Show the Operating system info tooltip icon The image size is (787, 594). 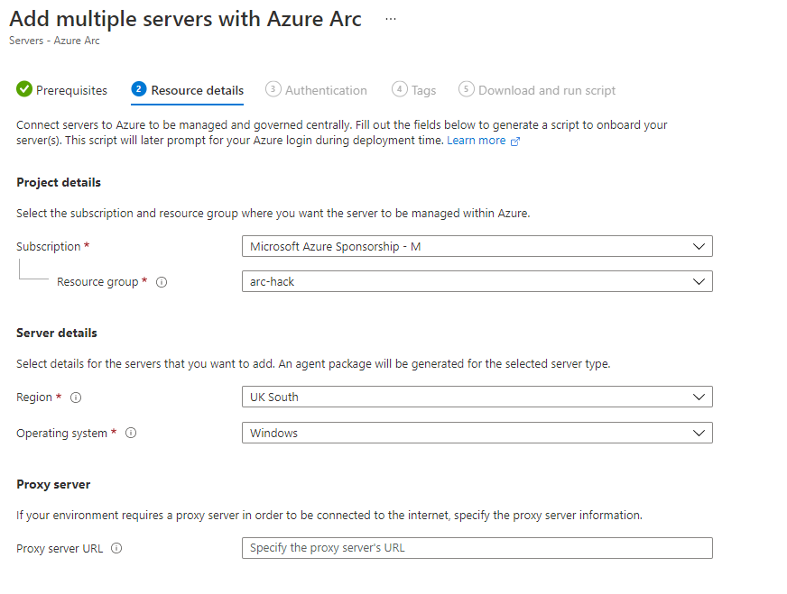click(131, 434)
